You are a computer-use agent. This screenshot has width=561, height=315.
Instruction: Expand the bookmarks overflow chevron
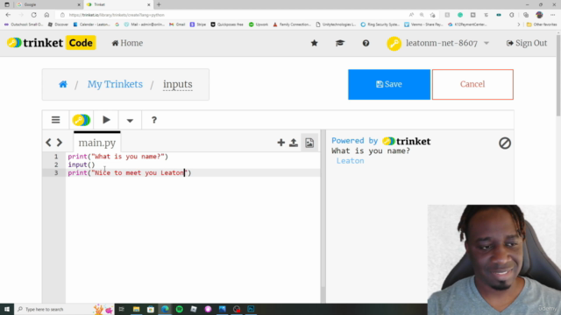coord(519,24)
